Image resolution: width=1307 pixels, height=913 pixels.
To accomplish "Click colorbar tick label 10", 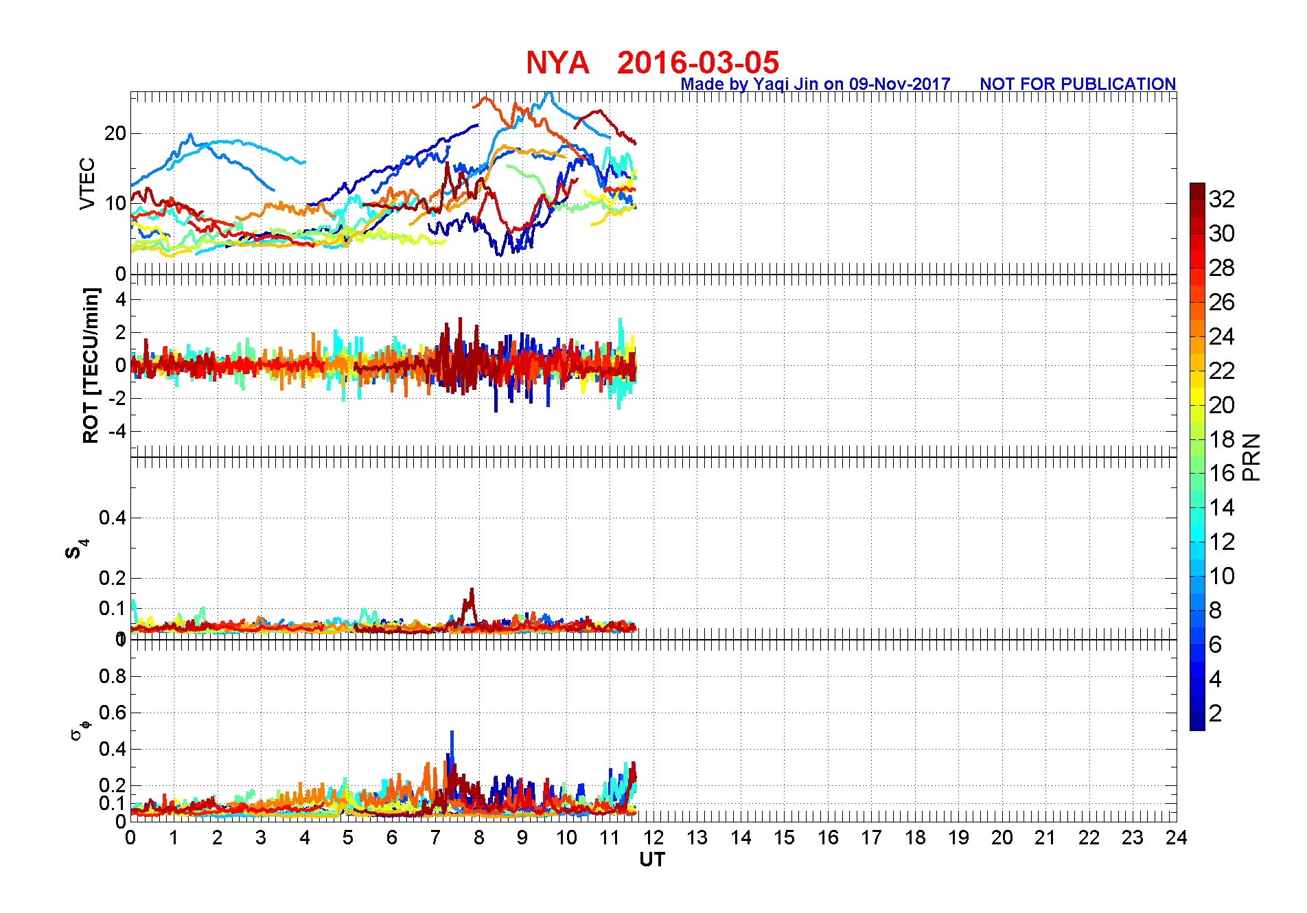I will coord(1222,576).
